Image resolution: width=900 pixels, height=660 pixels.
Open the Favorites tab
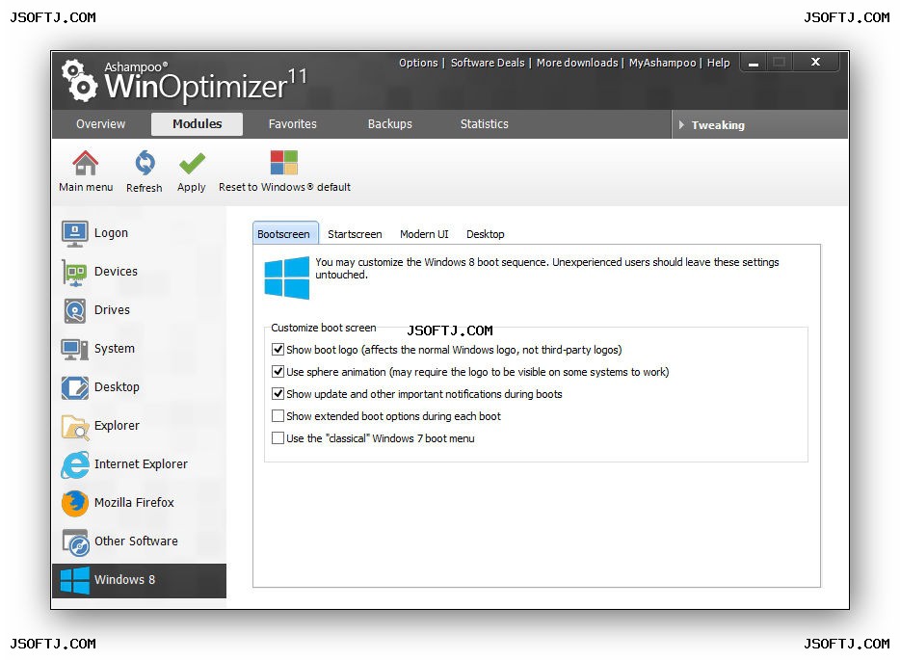pos(292,124)
